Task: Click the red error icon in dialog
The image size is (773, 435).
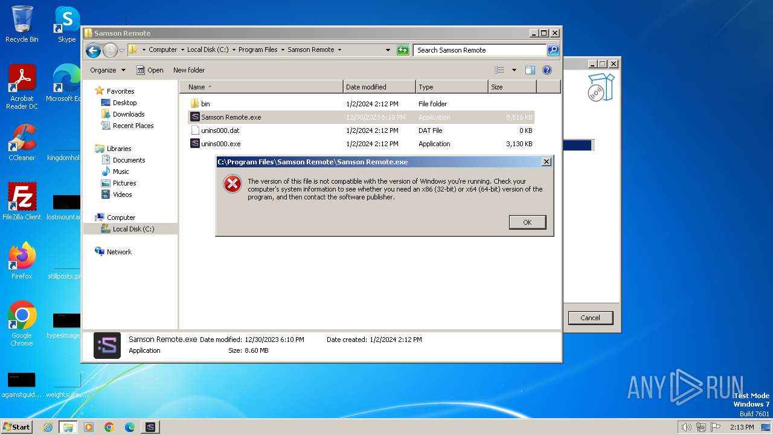Action: coord(233,184)
